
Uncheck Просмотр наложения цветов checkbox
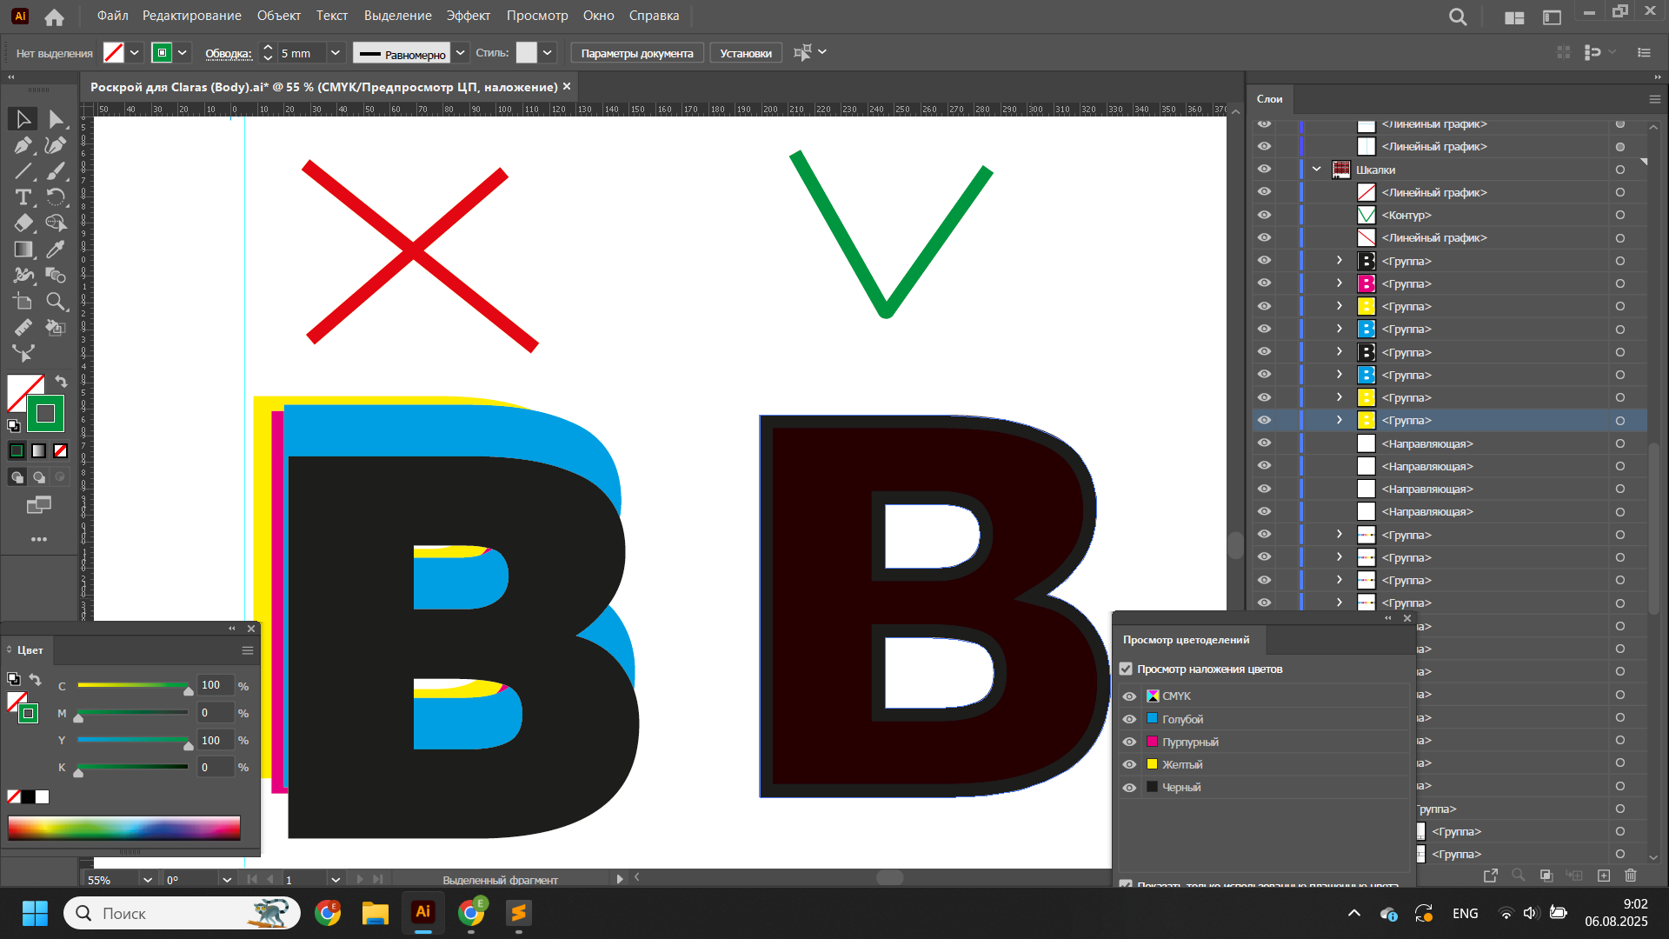click(1126, 669)
